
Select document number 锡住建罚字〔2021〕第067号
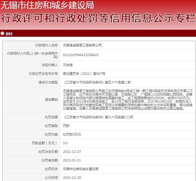(84, 74)
